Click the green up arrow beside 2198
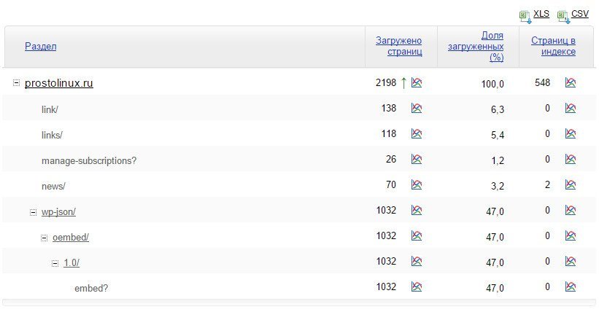 [403, 82]
